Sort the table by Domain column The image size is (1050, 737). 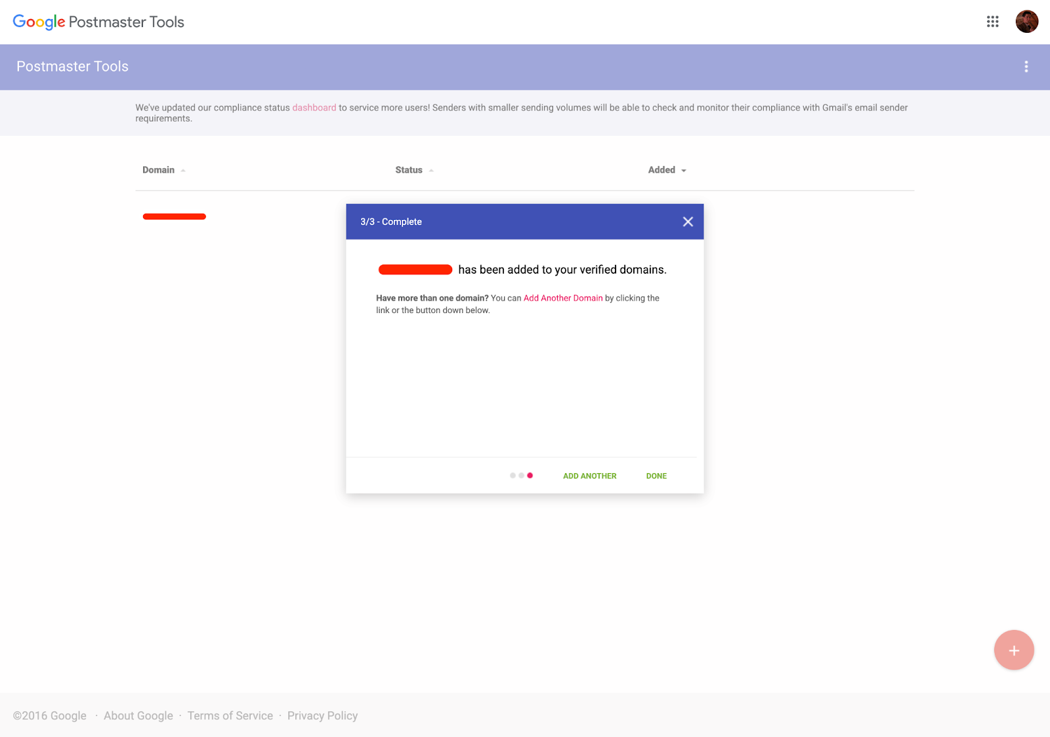coord(163,170)
